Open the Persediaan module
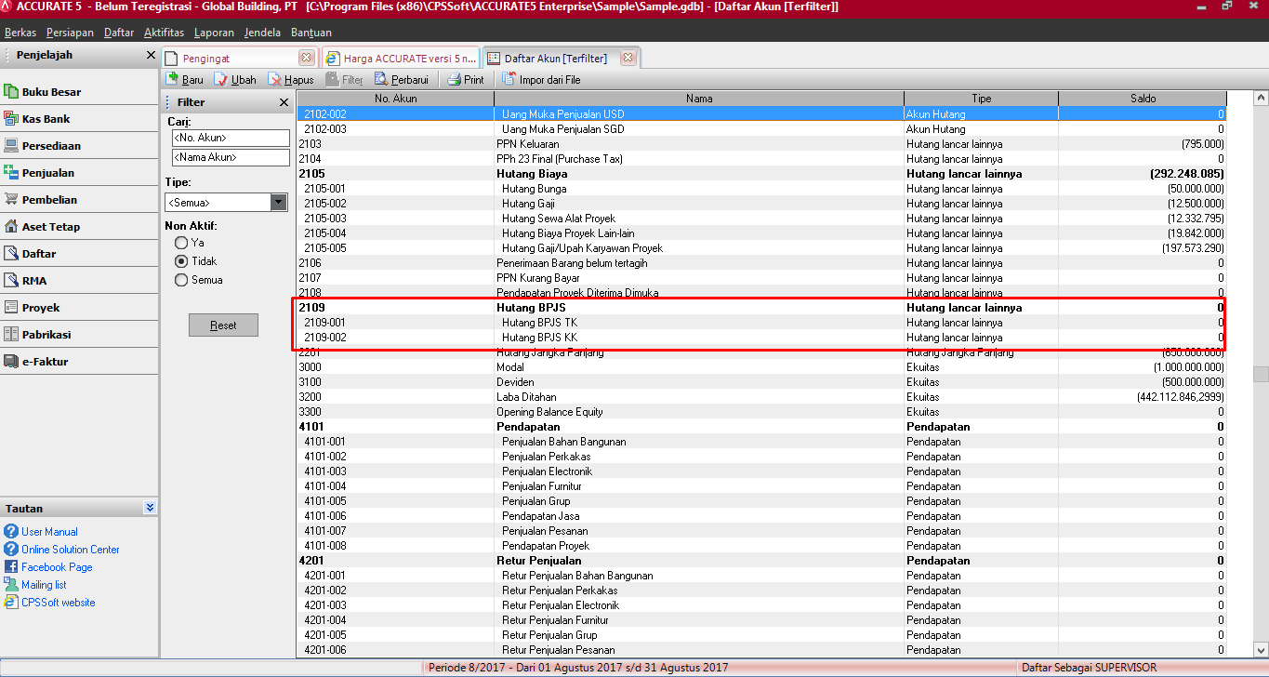 (51, 146)
